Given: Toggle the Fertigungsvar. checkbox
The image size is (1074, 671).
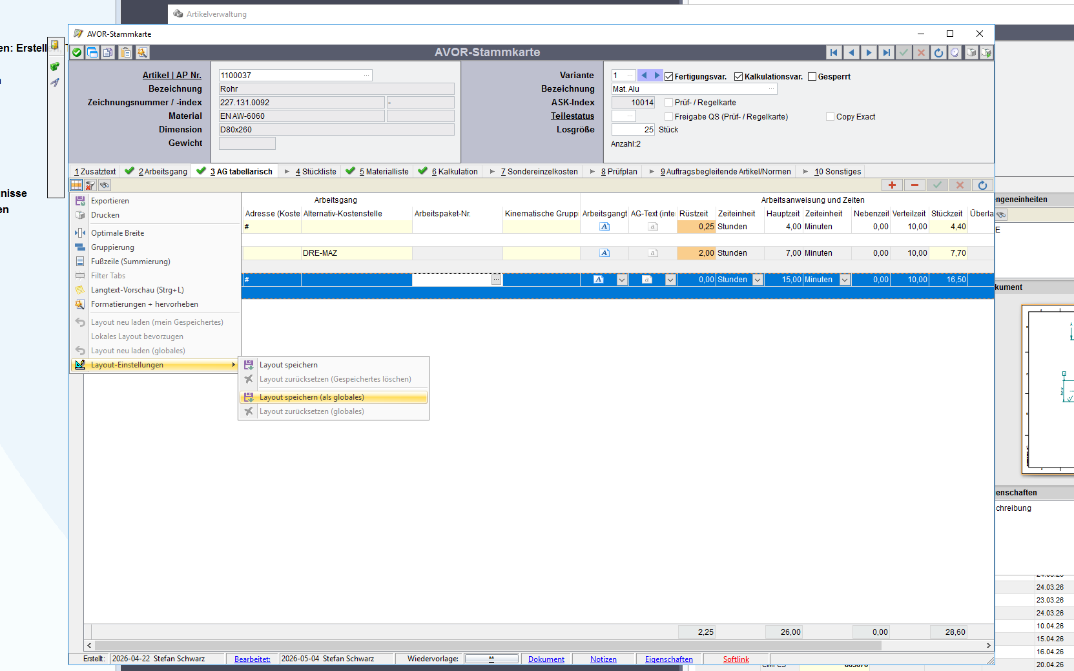Looking at the screenshot, I should click(x=669, y=77).
